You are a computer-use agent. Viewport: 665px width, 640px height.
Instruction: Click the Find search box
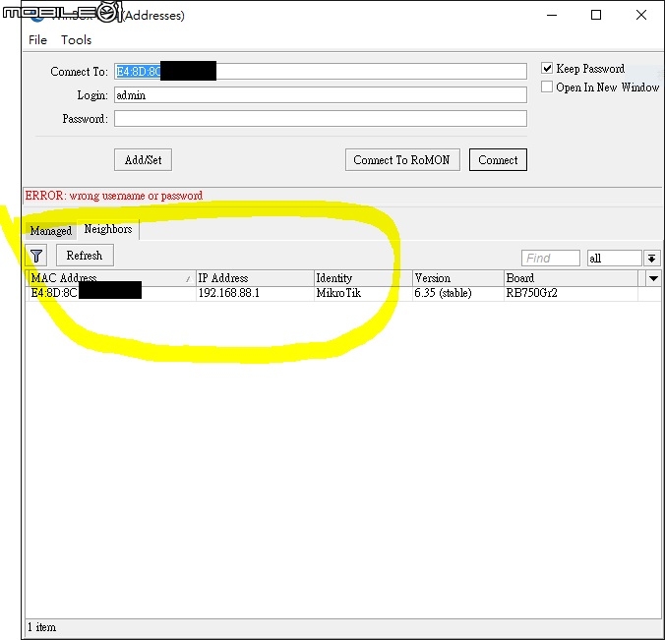[551, 258]
